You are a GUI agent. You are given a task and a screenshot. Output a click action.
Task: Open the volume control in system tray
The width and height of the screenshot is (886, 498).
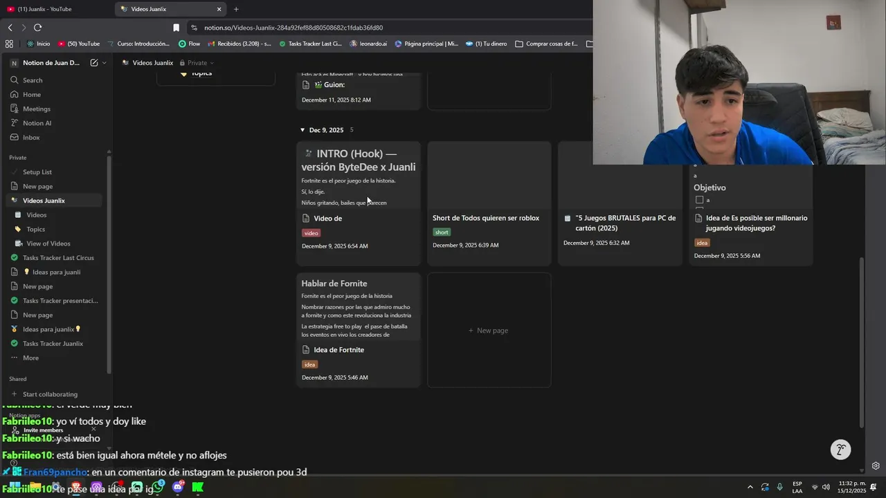pos(826,487)
